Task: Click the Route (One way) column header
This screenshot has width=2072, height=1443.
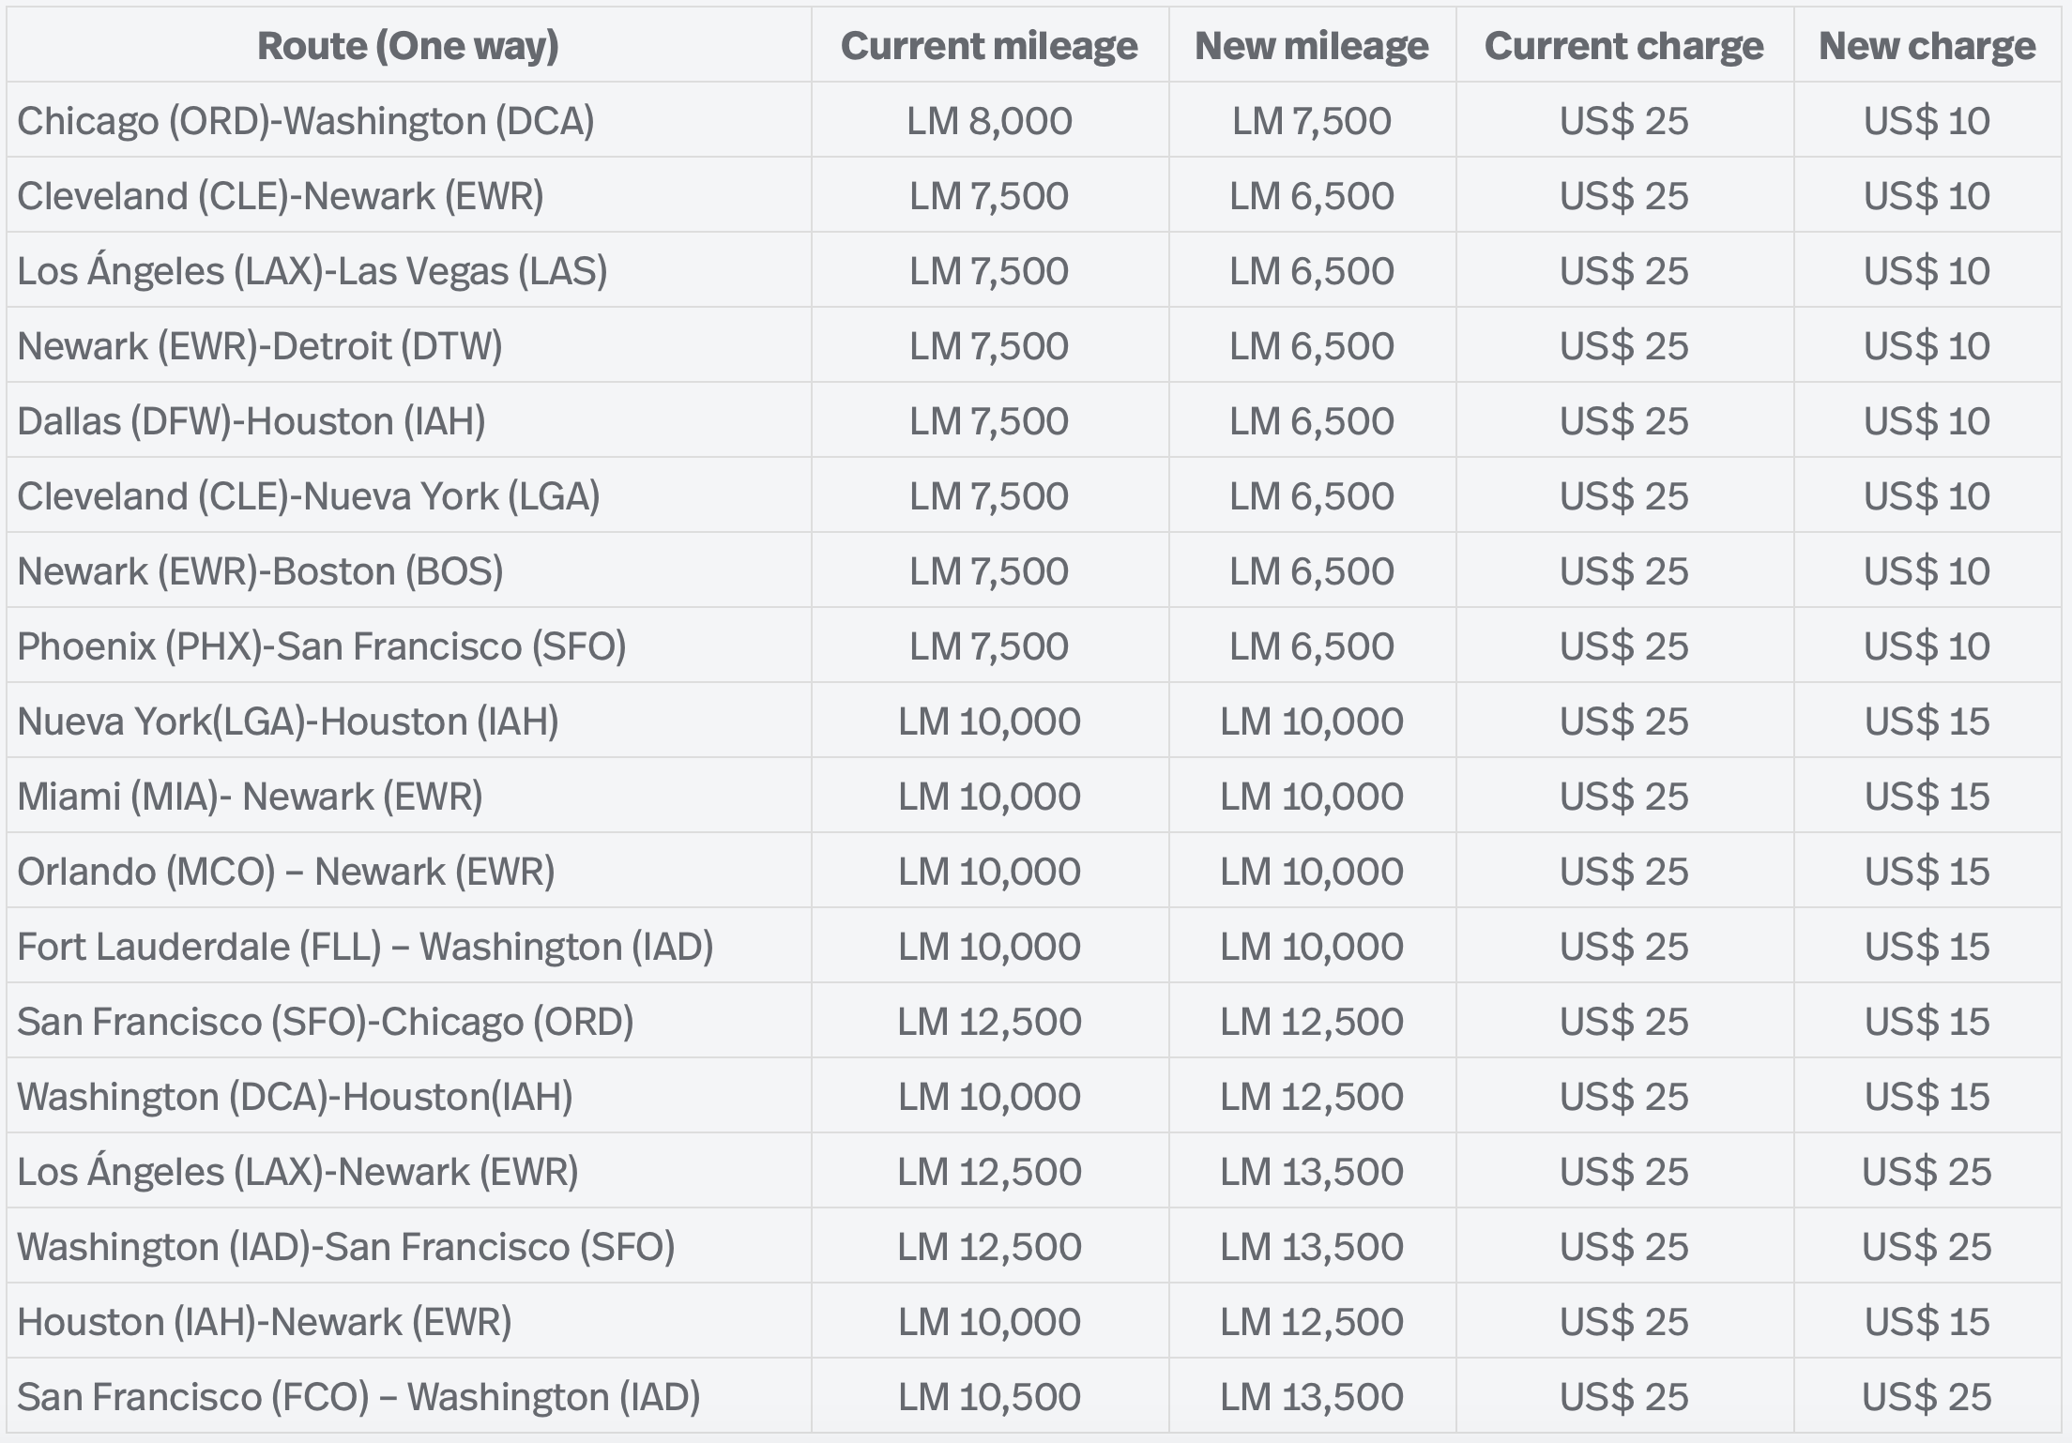Action: 408,44
